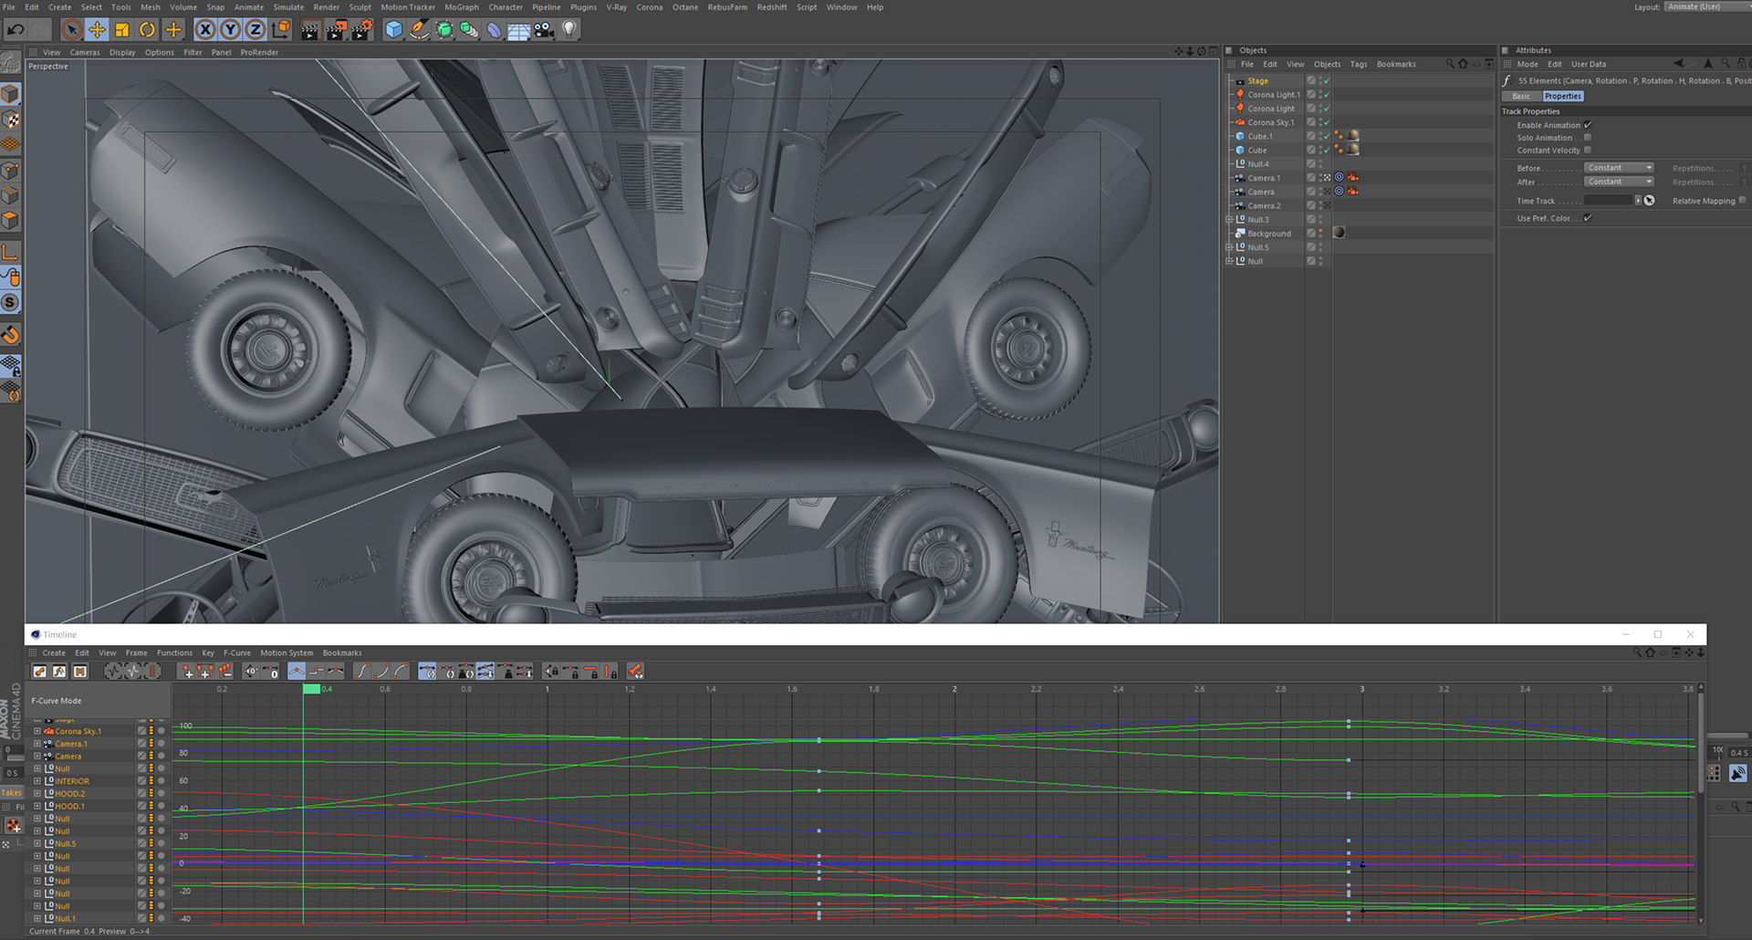Expand the Null.3 object in Objects panel
Viewport: 1752px width, 940px height.
tap(1229, 220)
